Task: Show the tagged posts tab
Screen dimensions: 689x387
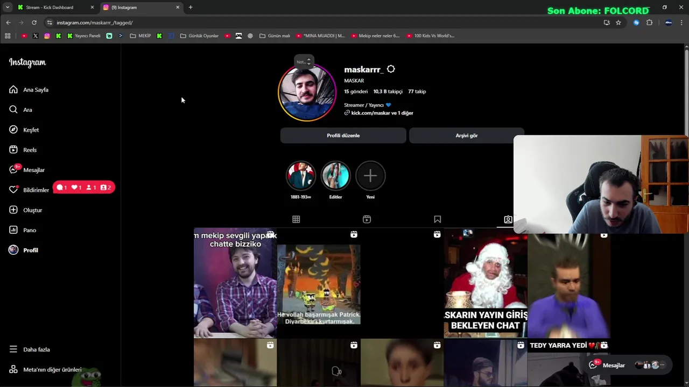Action: (x=508, y=219)
